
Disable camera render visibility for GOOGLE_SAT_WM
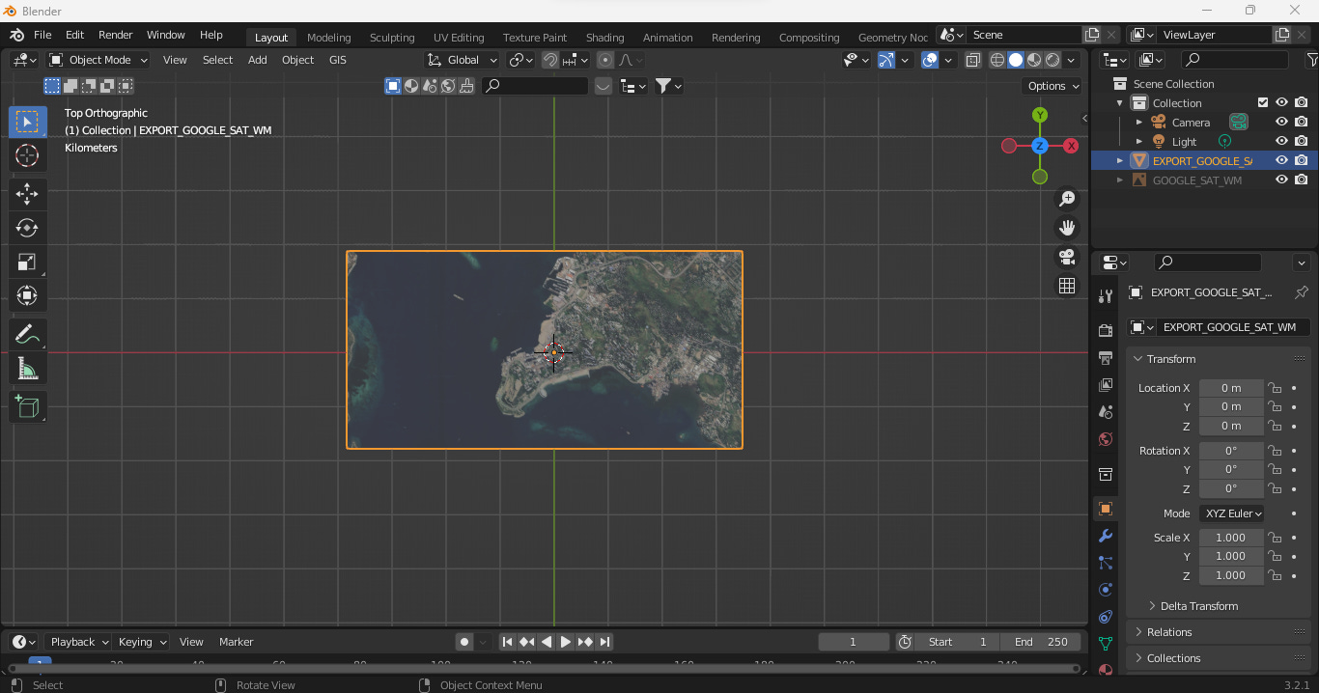[x=1301, y=180]
